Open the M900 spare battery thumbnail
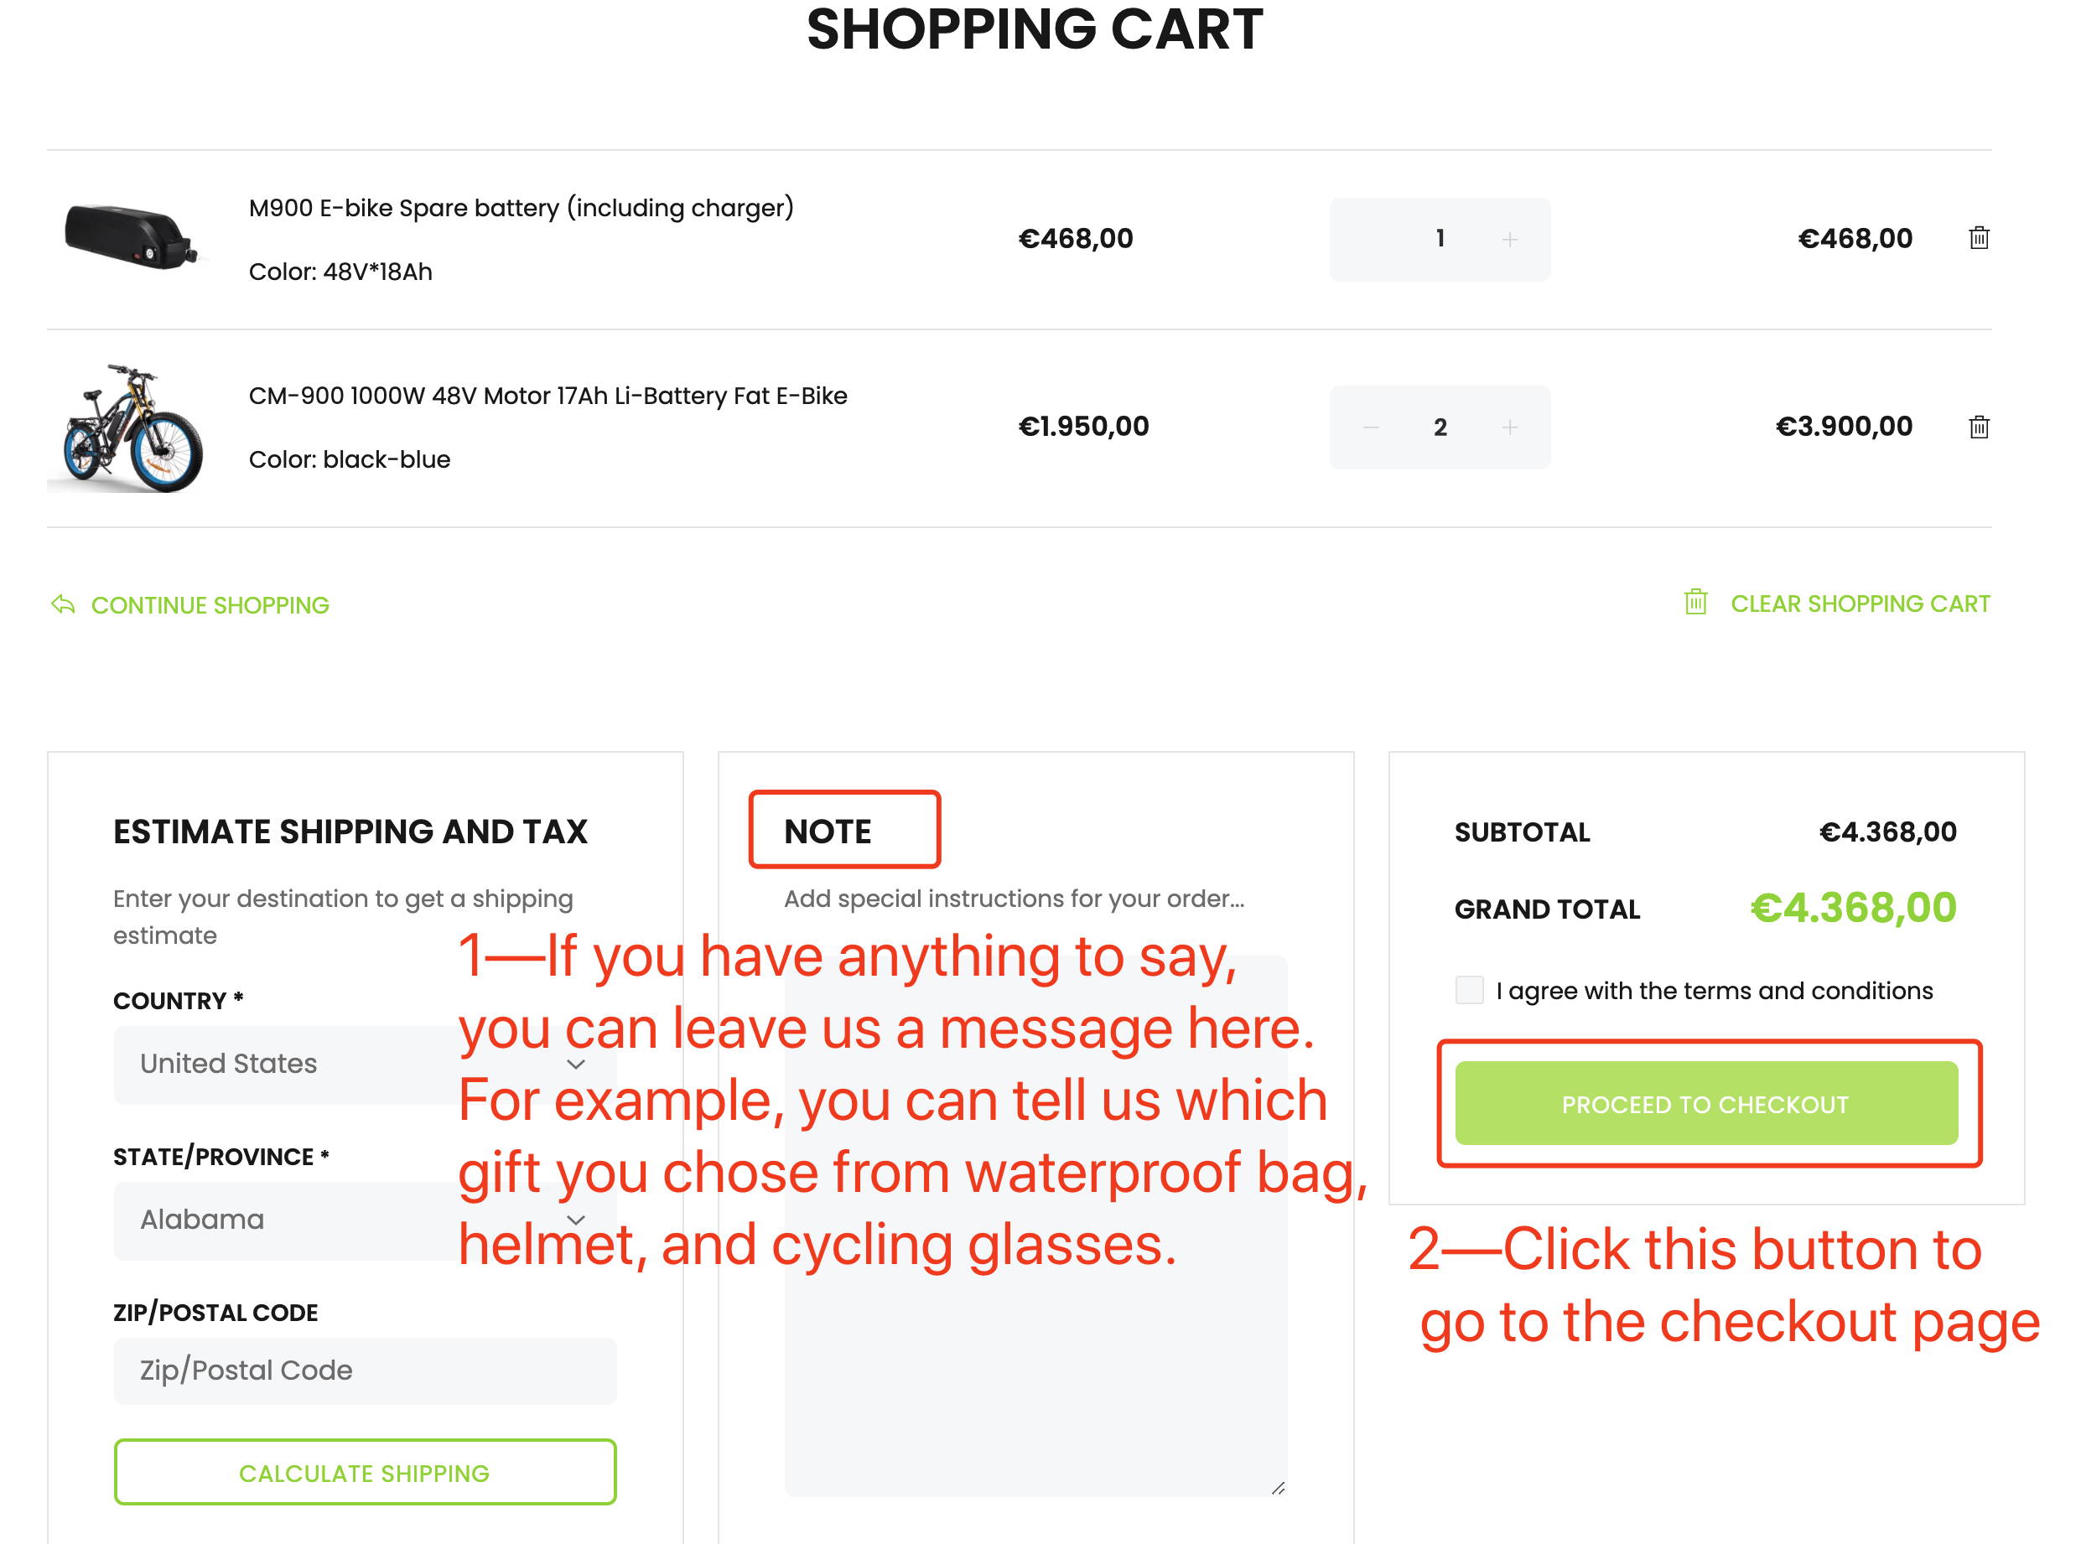Viewport: 2081px width, 1544px height. (131, 237)
